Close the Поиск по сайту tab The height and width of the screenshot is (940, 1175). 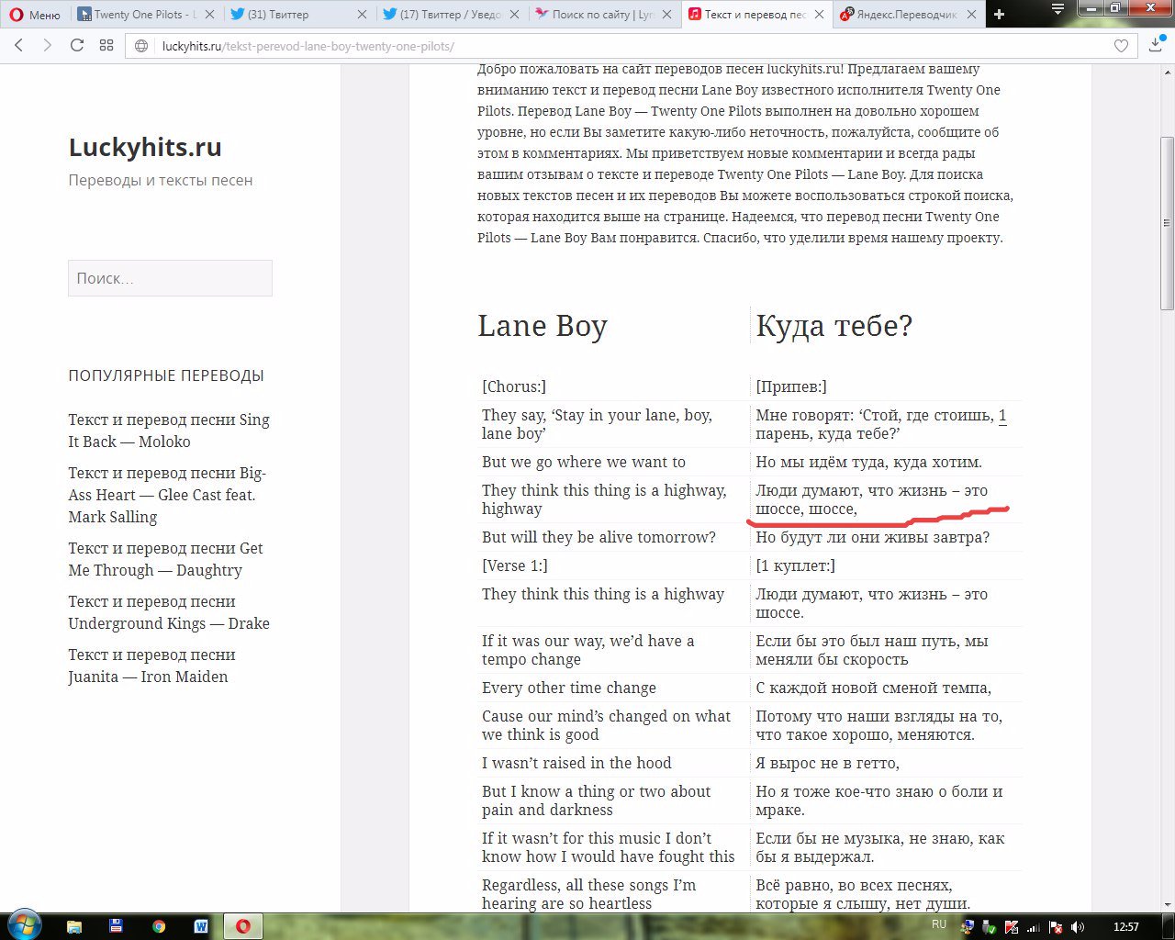pos(666,15)
